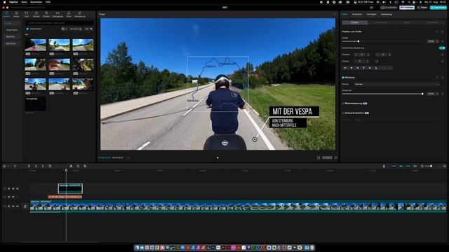This screenshot has height=252, width=449.
Task: Click the cover edit icon on main track
Action: pyautogui.click(x=25, y=206)
